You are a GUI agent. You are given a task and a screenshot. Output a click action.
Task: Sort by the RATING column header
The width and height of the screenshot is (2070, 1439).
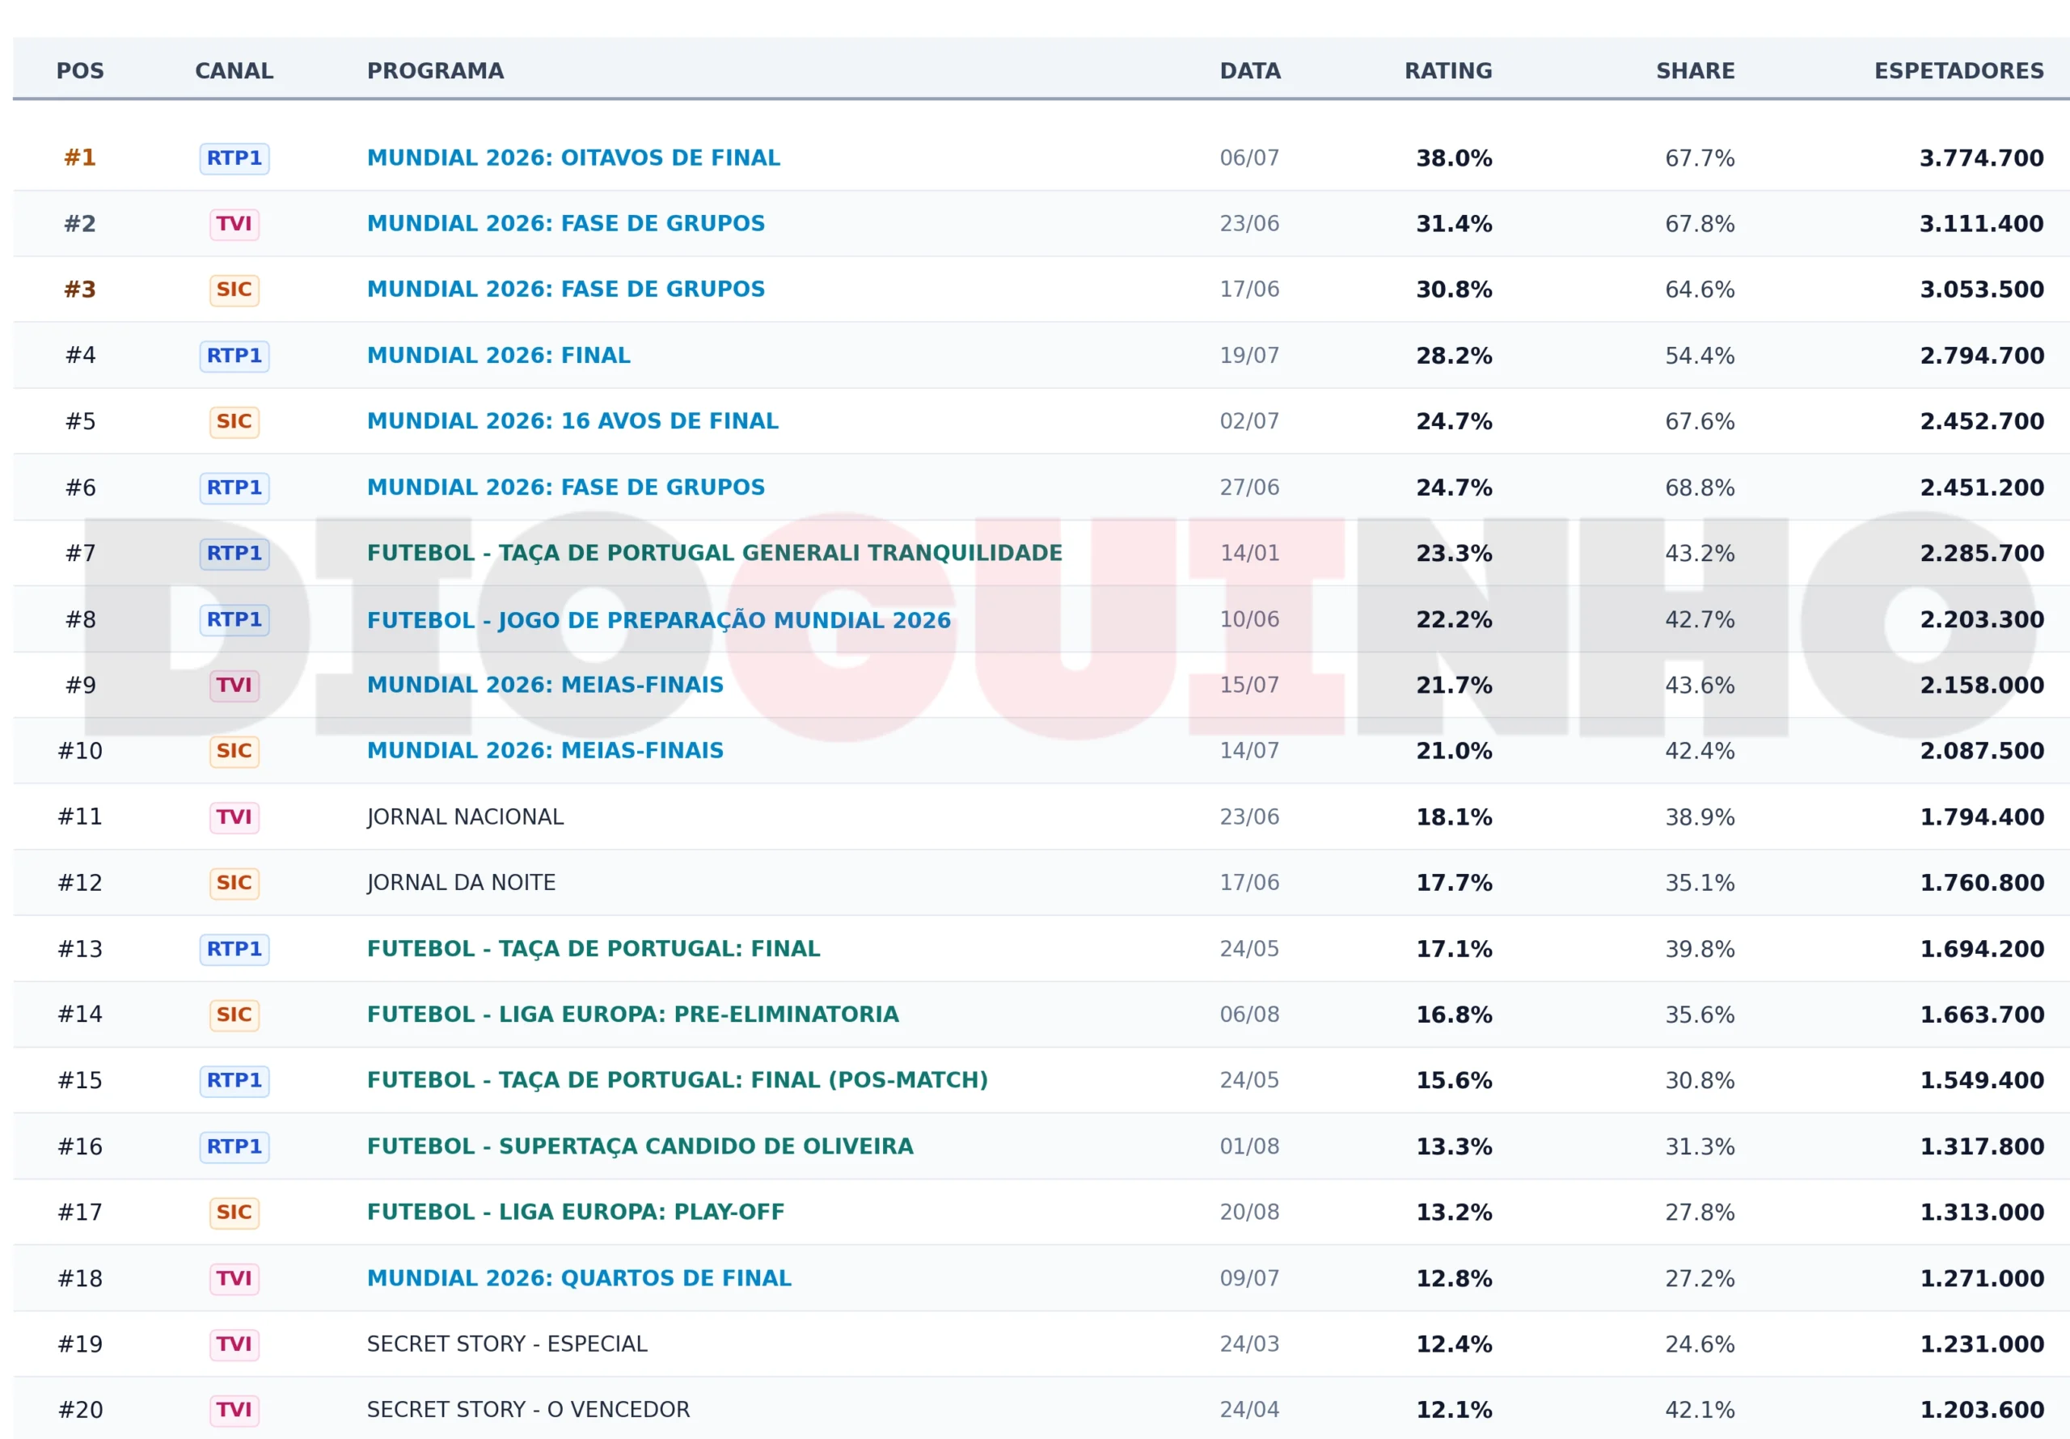(1448, 71)
